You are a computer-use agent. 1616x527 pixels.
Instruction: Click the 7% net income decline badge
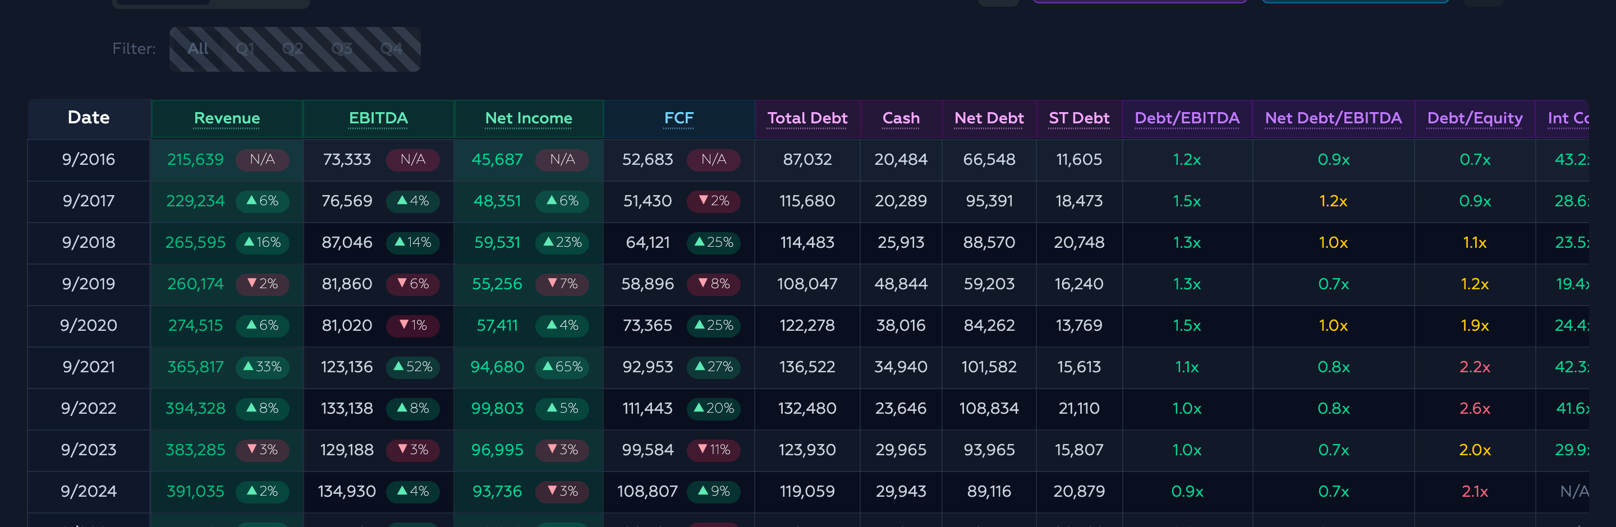563,284
